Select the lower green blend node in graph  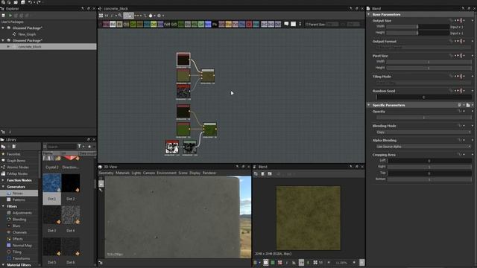coord(210,130)
